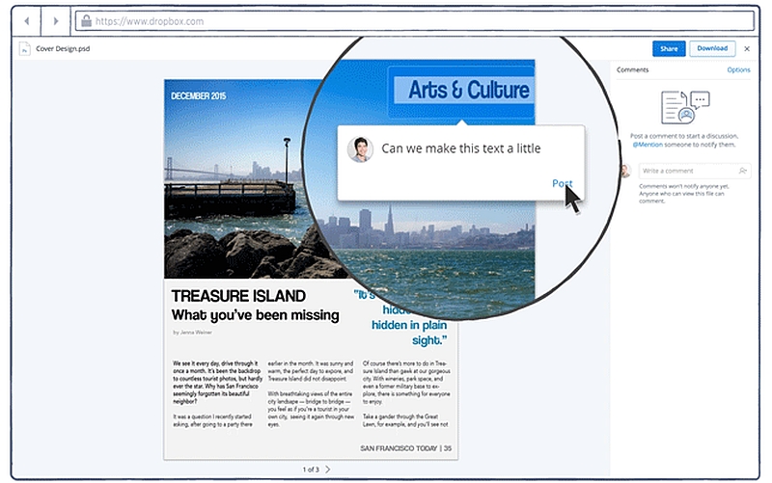
Task: Open comment Options link
Action: tap(738, 69)
